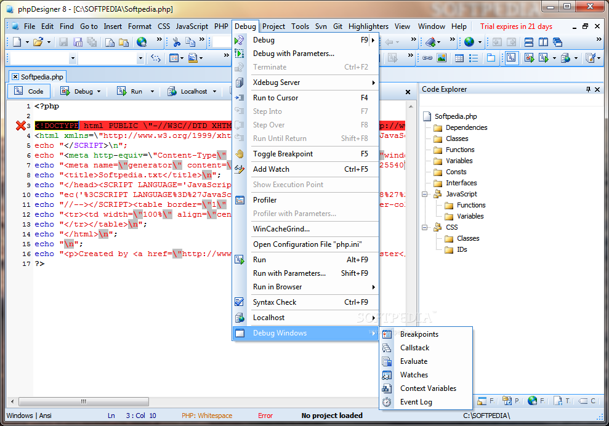609x426 pixels.
Task: Click the Open file folder icon
Action: (38, 42)
